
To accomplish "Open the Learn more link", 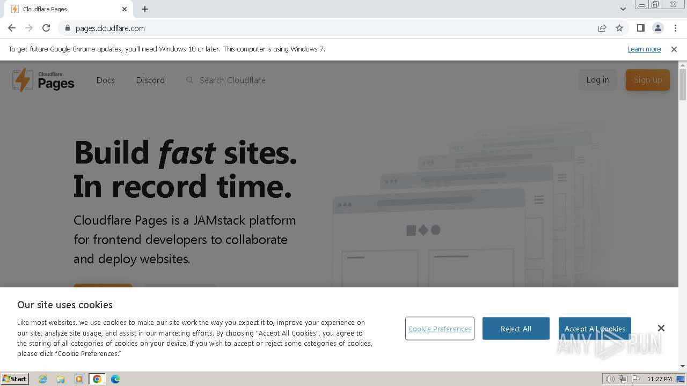I will tap(644, 49).
